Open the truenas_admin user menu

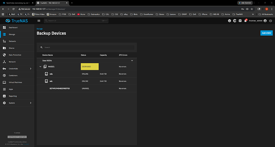pos(257,21)
